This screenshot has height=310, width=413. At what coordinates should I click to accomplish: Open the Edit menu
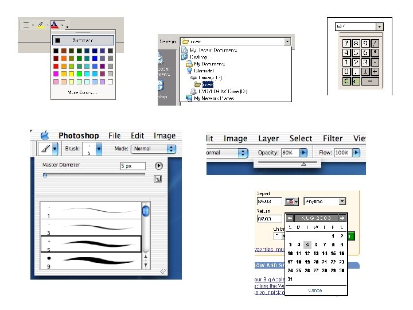pos(137,135)
